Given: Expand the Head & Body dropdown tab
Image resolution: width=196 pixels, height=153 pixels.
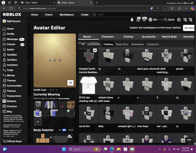Looking at the screenshot, I should [170, 37].
